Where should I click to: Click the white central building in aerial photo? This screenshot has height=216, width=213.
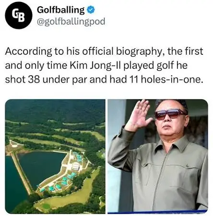click(x=75, y=167)
